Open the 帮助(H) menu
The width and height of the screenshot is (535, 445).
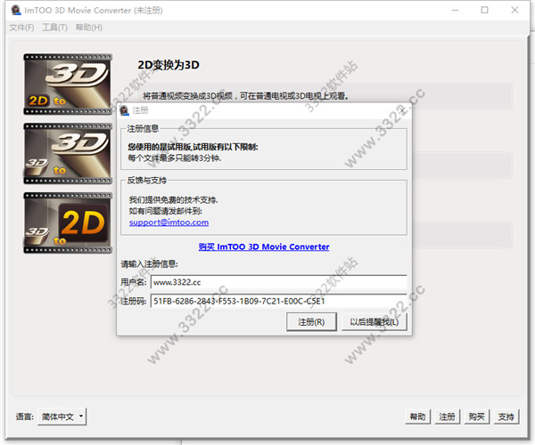pyautogui.click(x=88, y=28)
